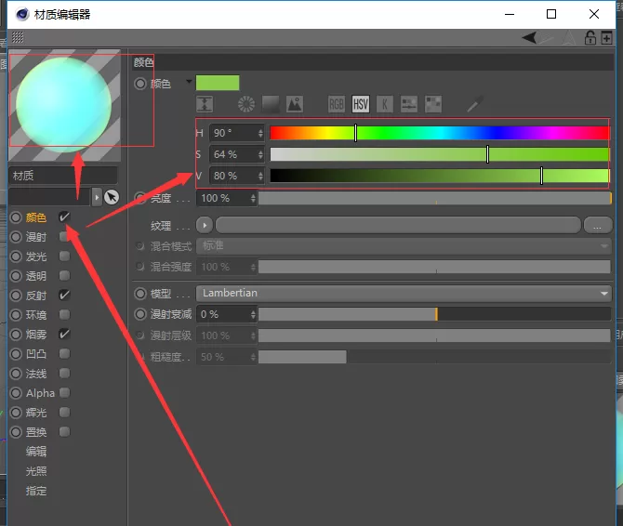Enable the 发光 channel checkbox

[64, 256]
